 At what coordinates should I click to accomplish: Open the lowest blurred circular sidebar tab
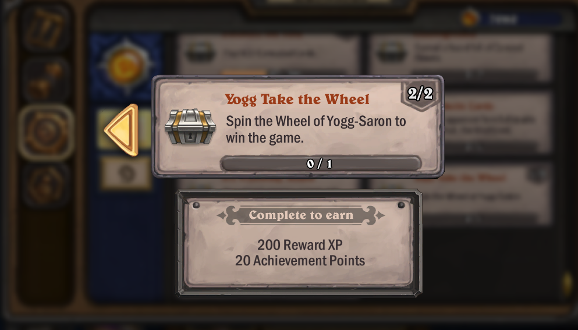pyautogui.click(x=46, y=185)
